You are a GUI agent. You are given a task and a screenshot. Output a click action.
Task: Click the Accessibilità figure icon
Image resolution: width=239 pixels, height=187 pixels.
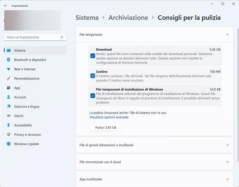pyautogui.click(x=9, y=125)
